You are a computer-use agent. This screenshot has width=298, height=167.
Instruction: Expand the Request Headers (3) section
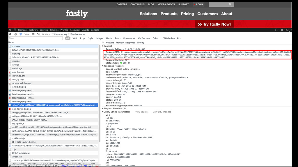(103, 108)
